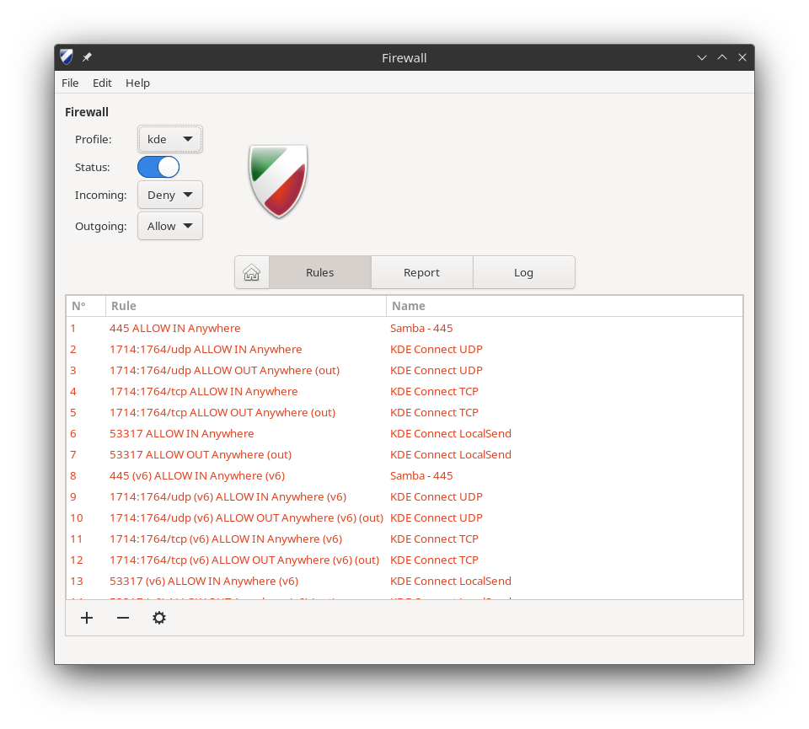This screenshot has height=729, width=809.
Task: Turn off the firewall Status switch
Action: coord(158,167)
